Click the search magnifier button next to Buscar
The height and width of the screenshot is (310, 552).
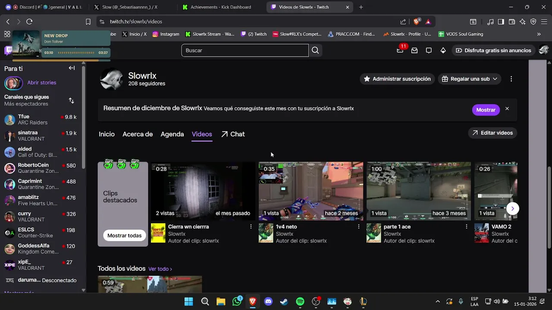pos(315,50)
